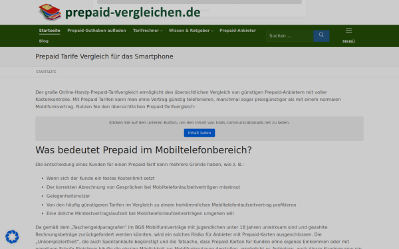Go to Startseite in navigation bar
This screenshot has width=399, height=249.
click(50, 31)
